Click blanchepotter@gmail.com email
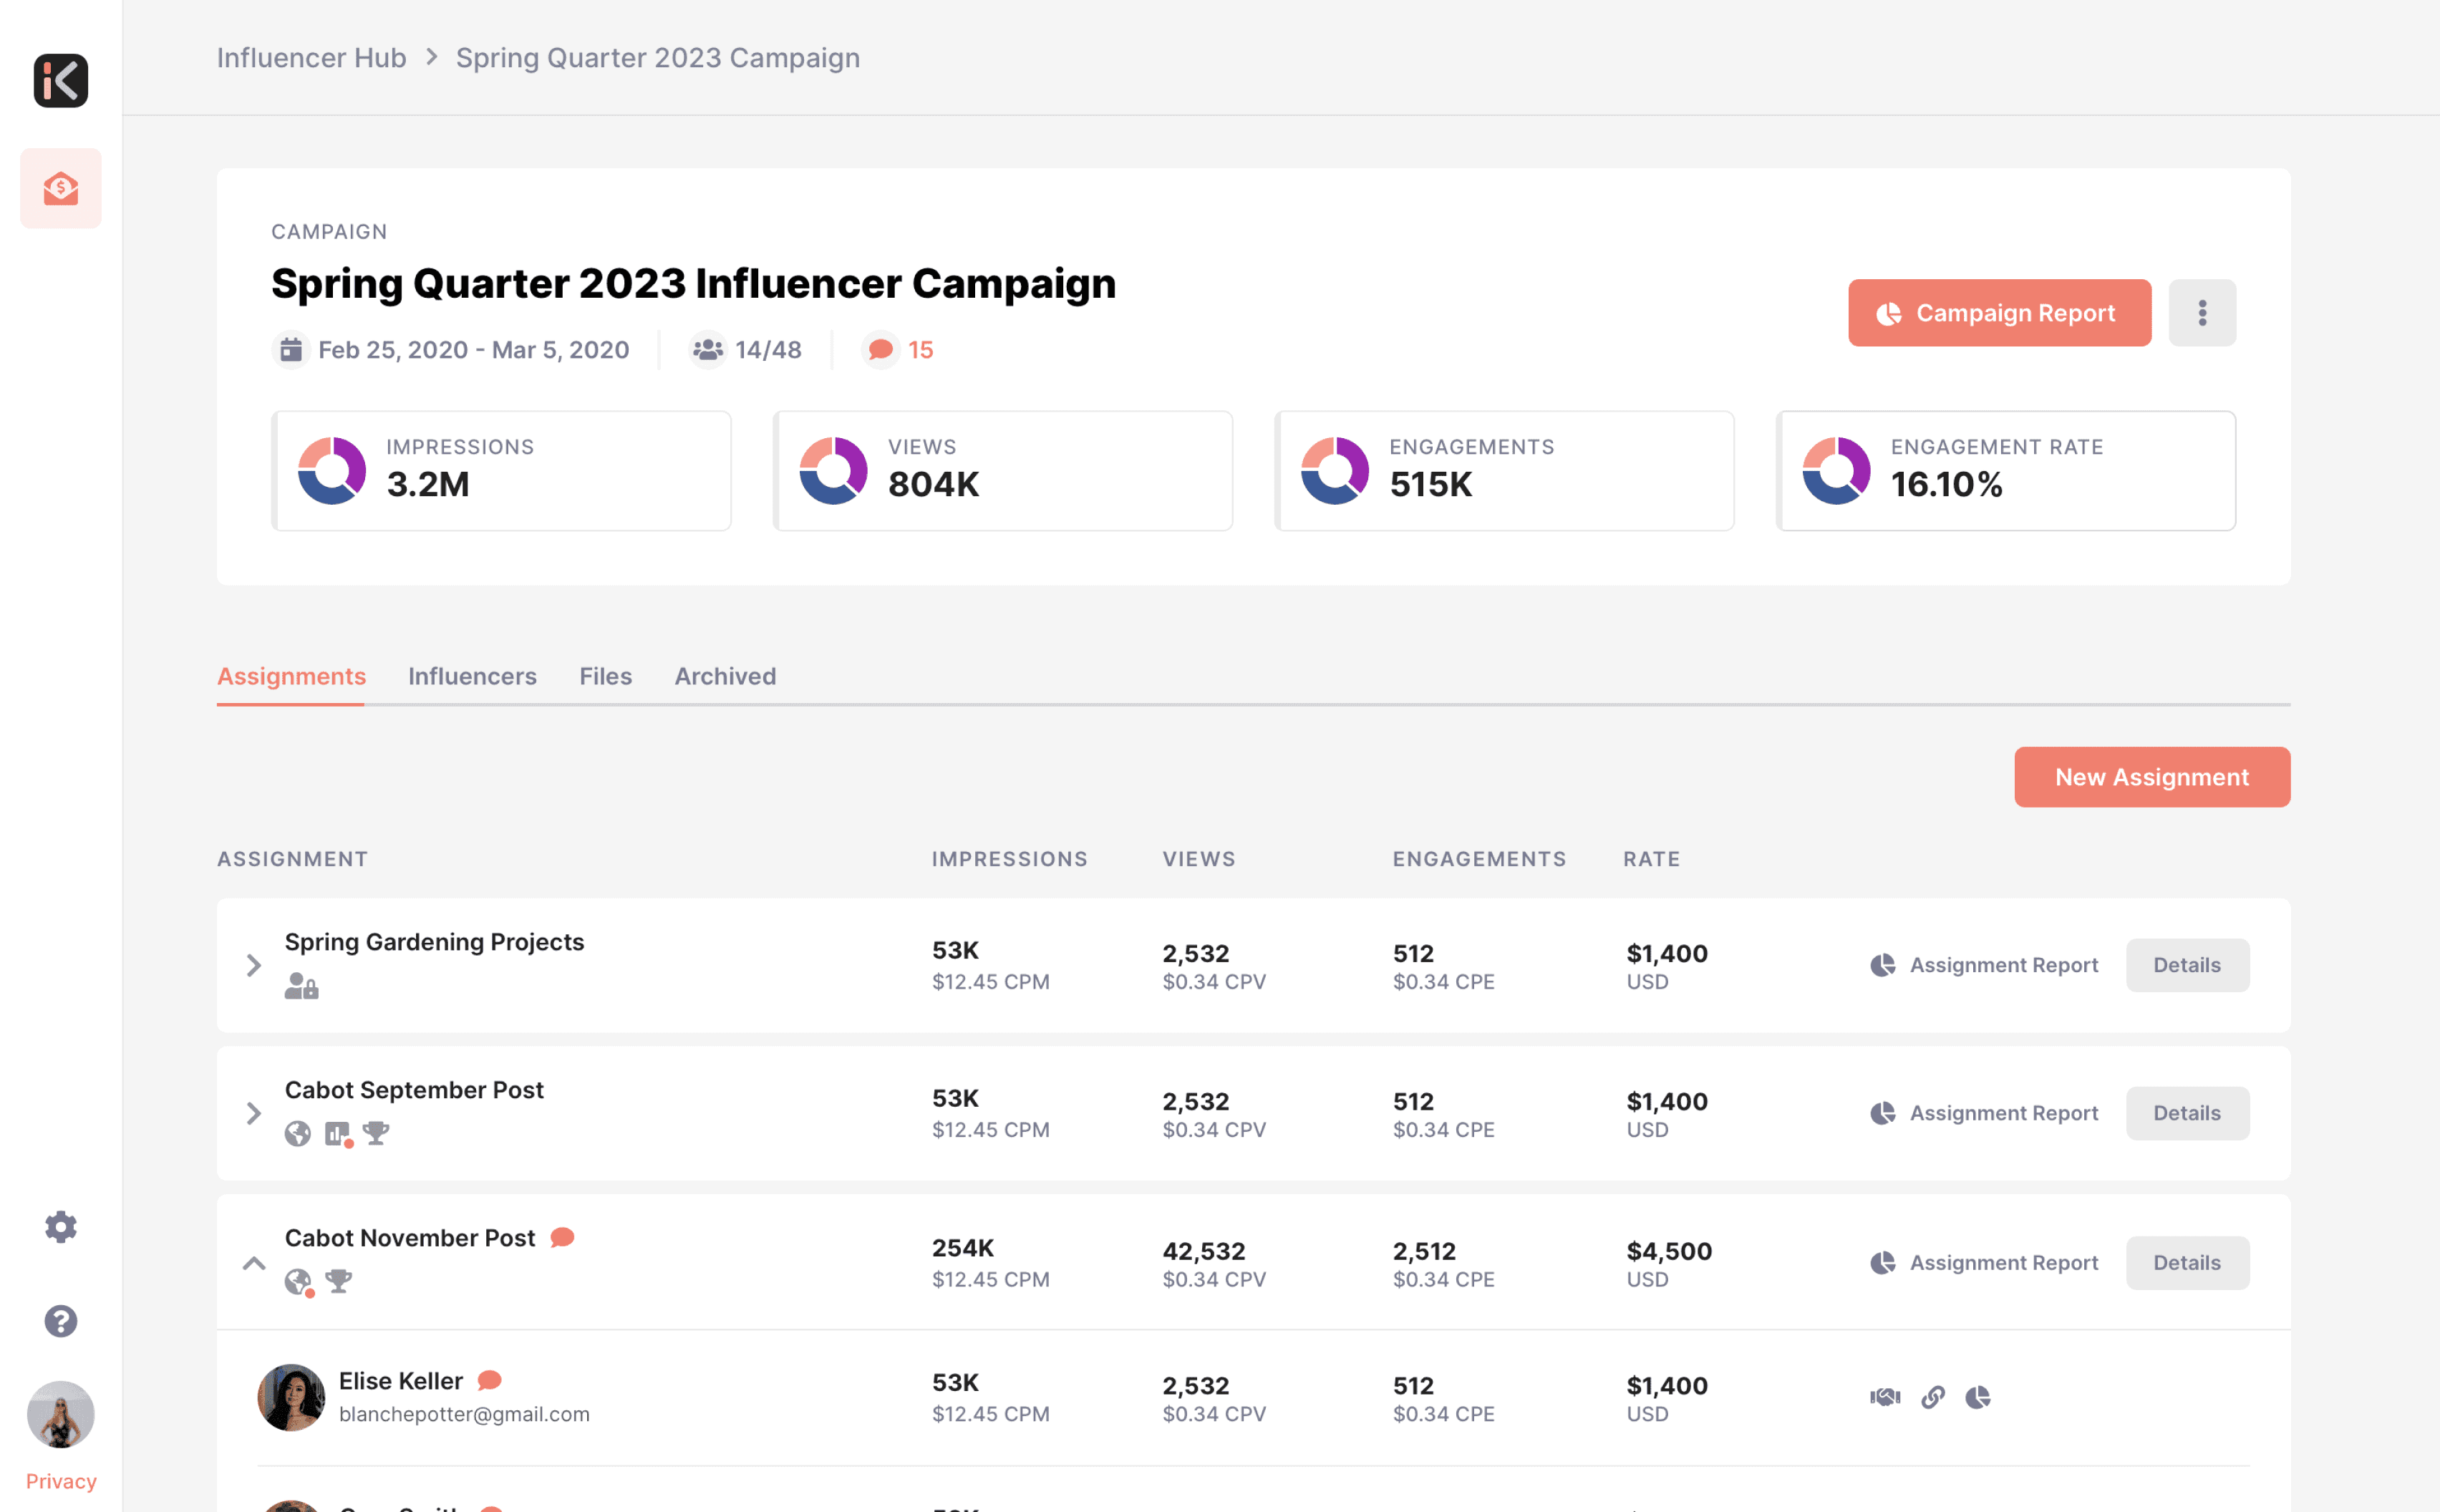 tap(464, 1414)
